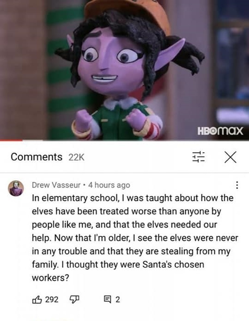This screenshot has width=249, height=321.
Task: Tap the 22K comment count
Action: pyautogui.click(x=76, y=157)
